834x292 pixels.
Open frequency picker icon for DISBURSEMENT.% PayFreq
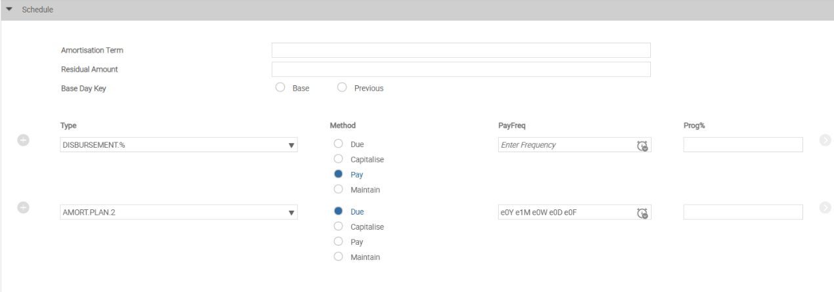coord(642,146)
